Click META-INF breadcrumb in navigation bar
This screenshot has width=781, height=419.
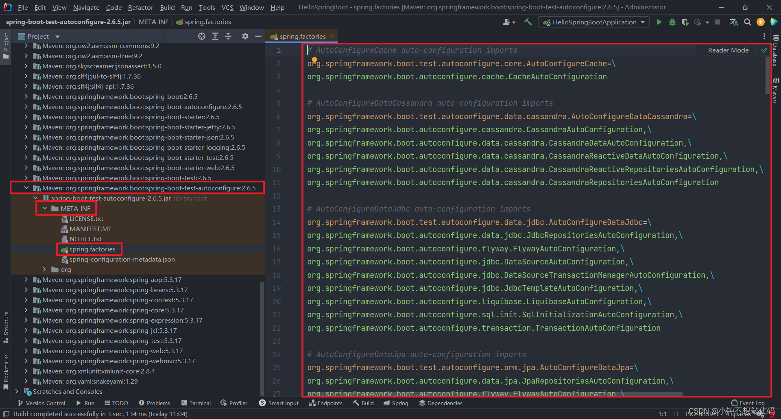[153, 22]
